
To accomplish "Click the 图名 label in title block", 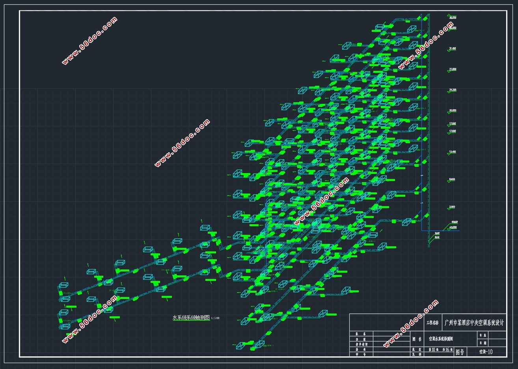I will pos(417,339).
